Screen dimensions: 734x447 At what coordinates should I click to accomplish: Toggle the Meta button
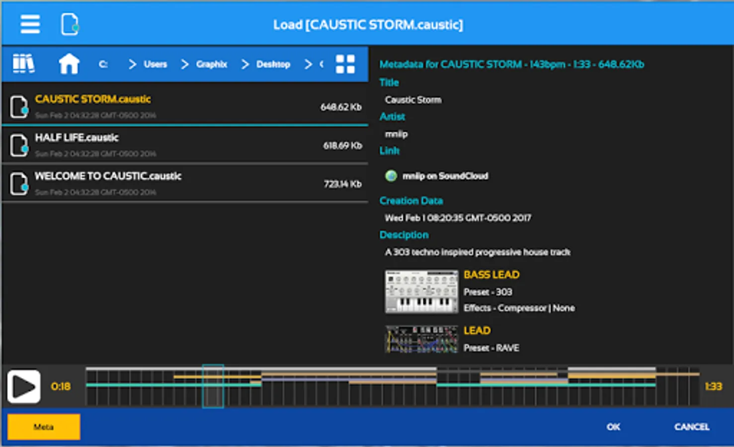click(44, 427)
